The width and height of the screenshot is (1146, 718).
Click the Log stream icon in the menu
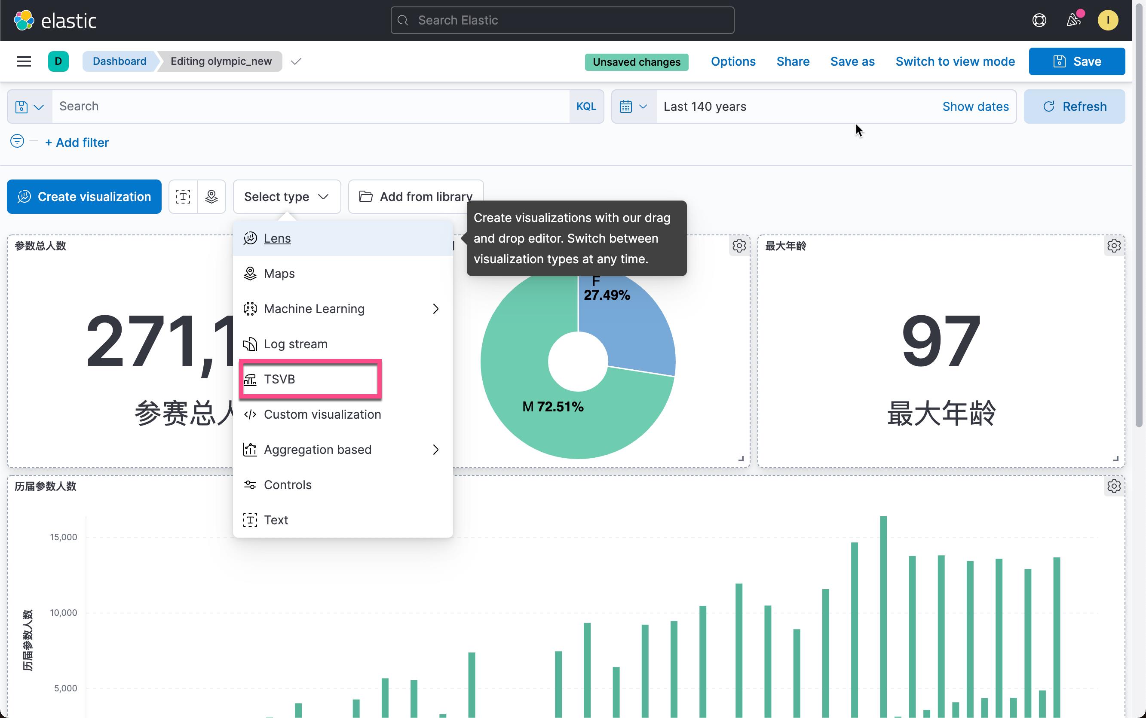[x=250, y=344]
